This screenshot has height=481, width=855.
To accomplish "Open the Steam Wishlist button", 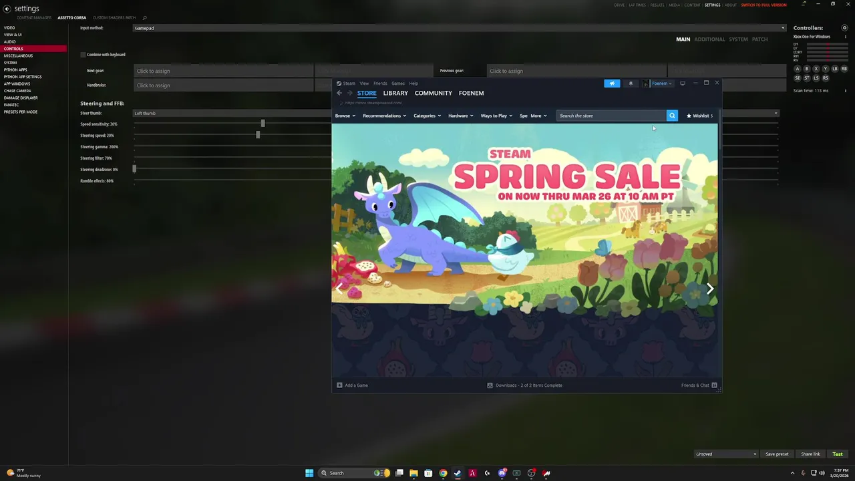I will 699,116.
